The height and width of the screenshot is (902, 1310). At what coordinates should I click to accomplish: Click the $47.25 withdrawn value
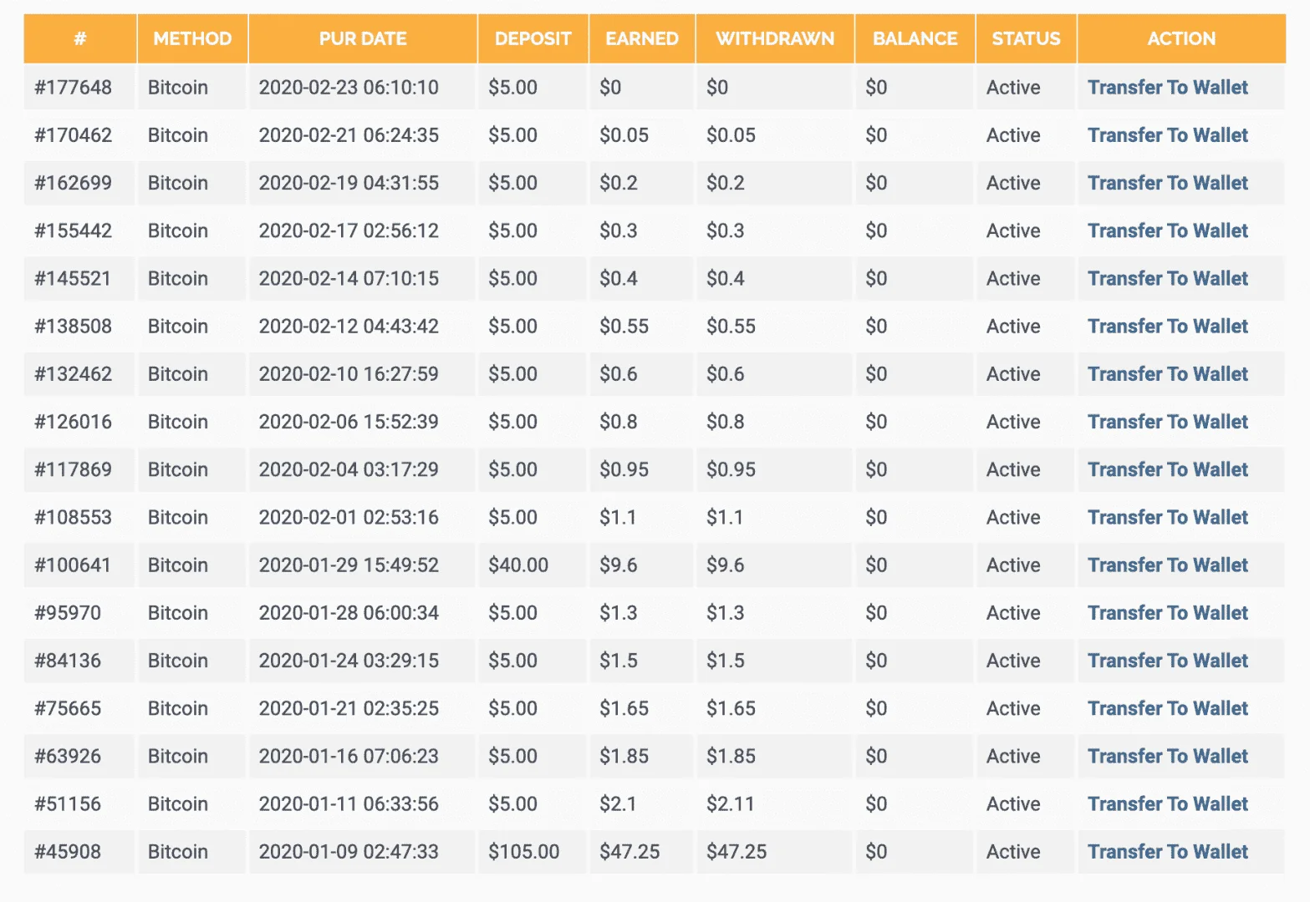coord(737,852)
